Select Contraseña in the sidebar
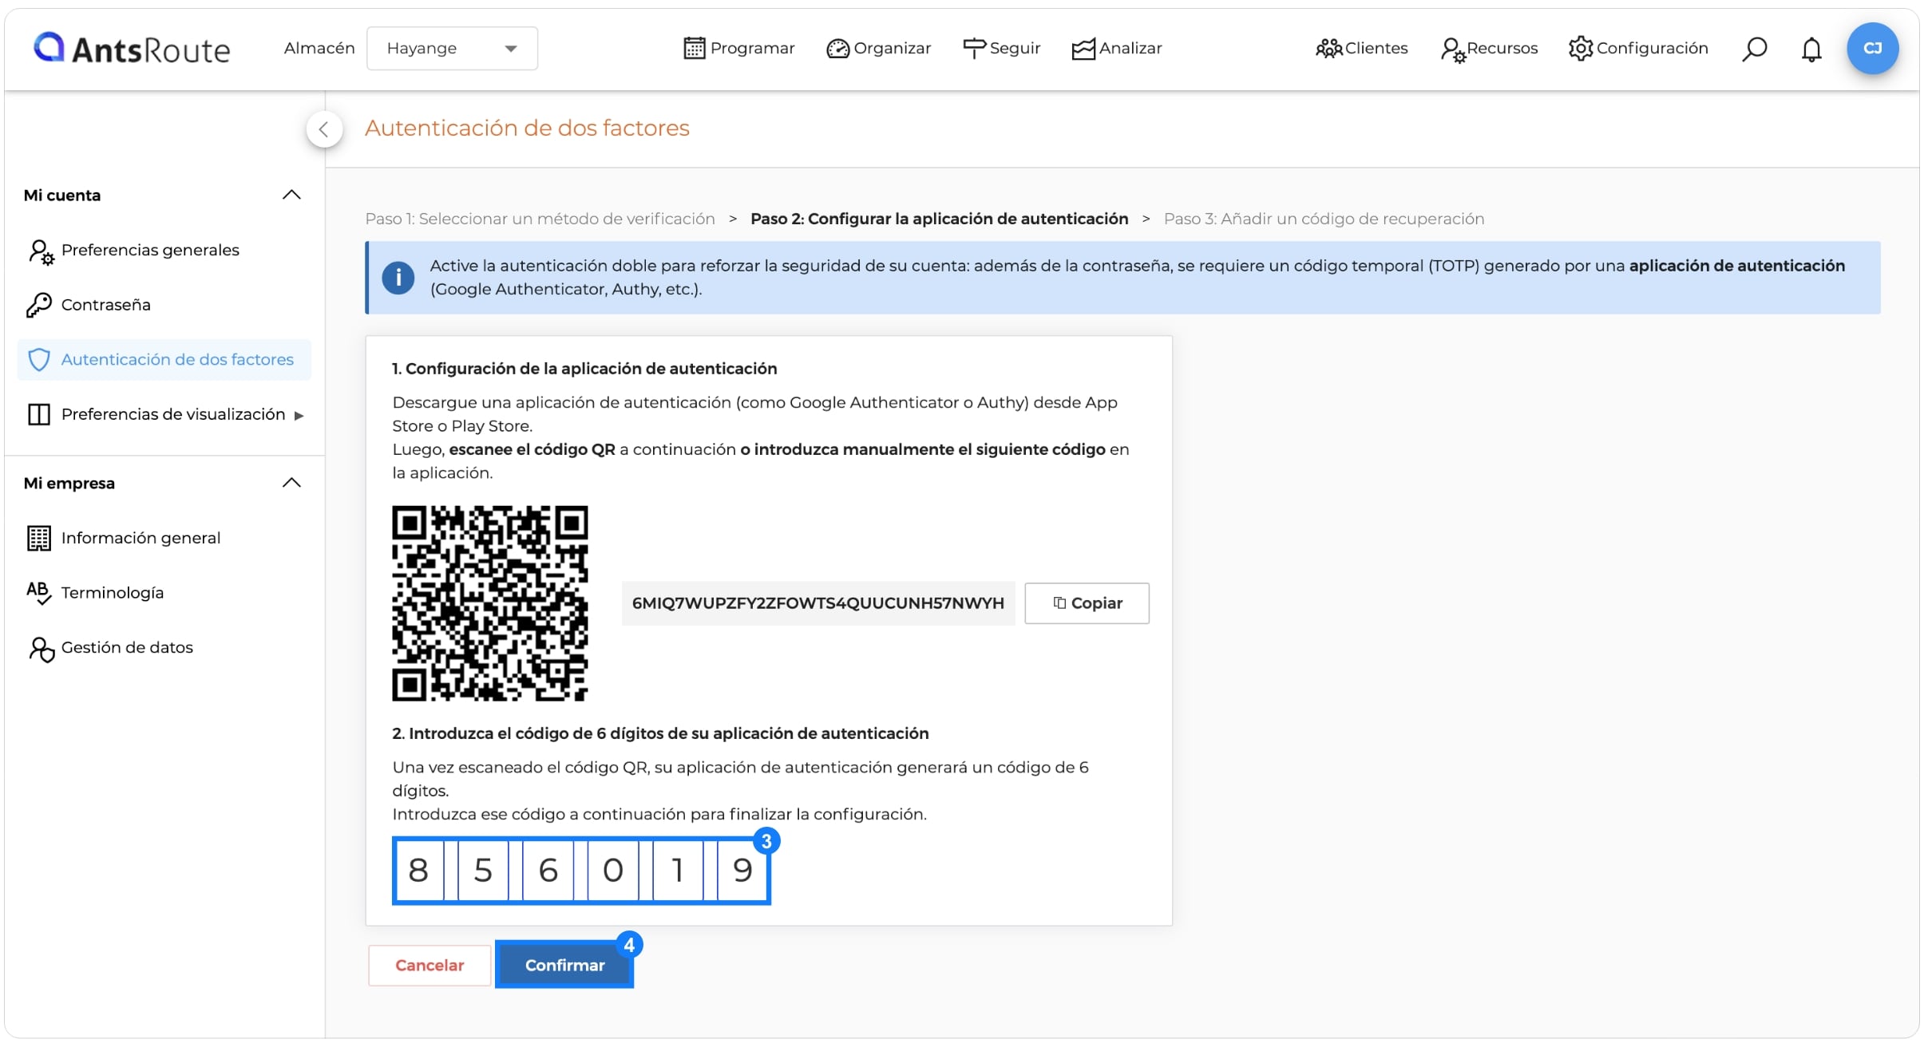The height and width of the screenshot is (1047, 1924). pyautogui.click(x=107, y=304)
